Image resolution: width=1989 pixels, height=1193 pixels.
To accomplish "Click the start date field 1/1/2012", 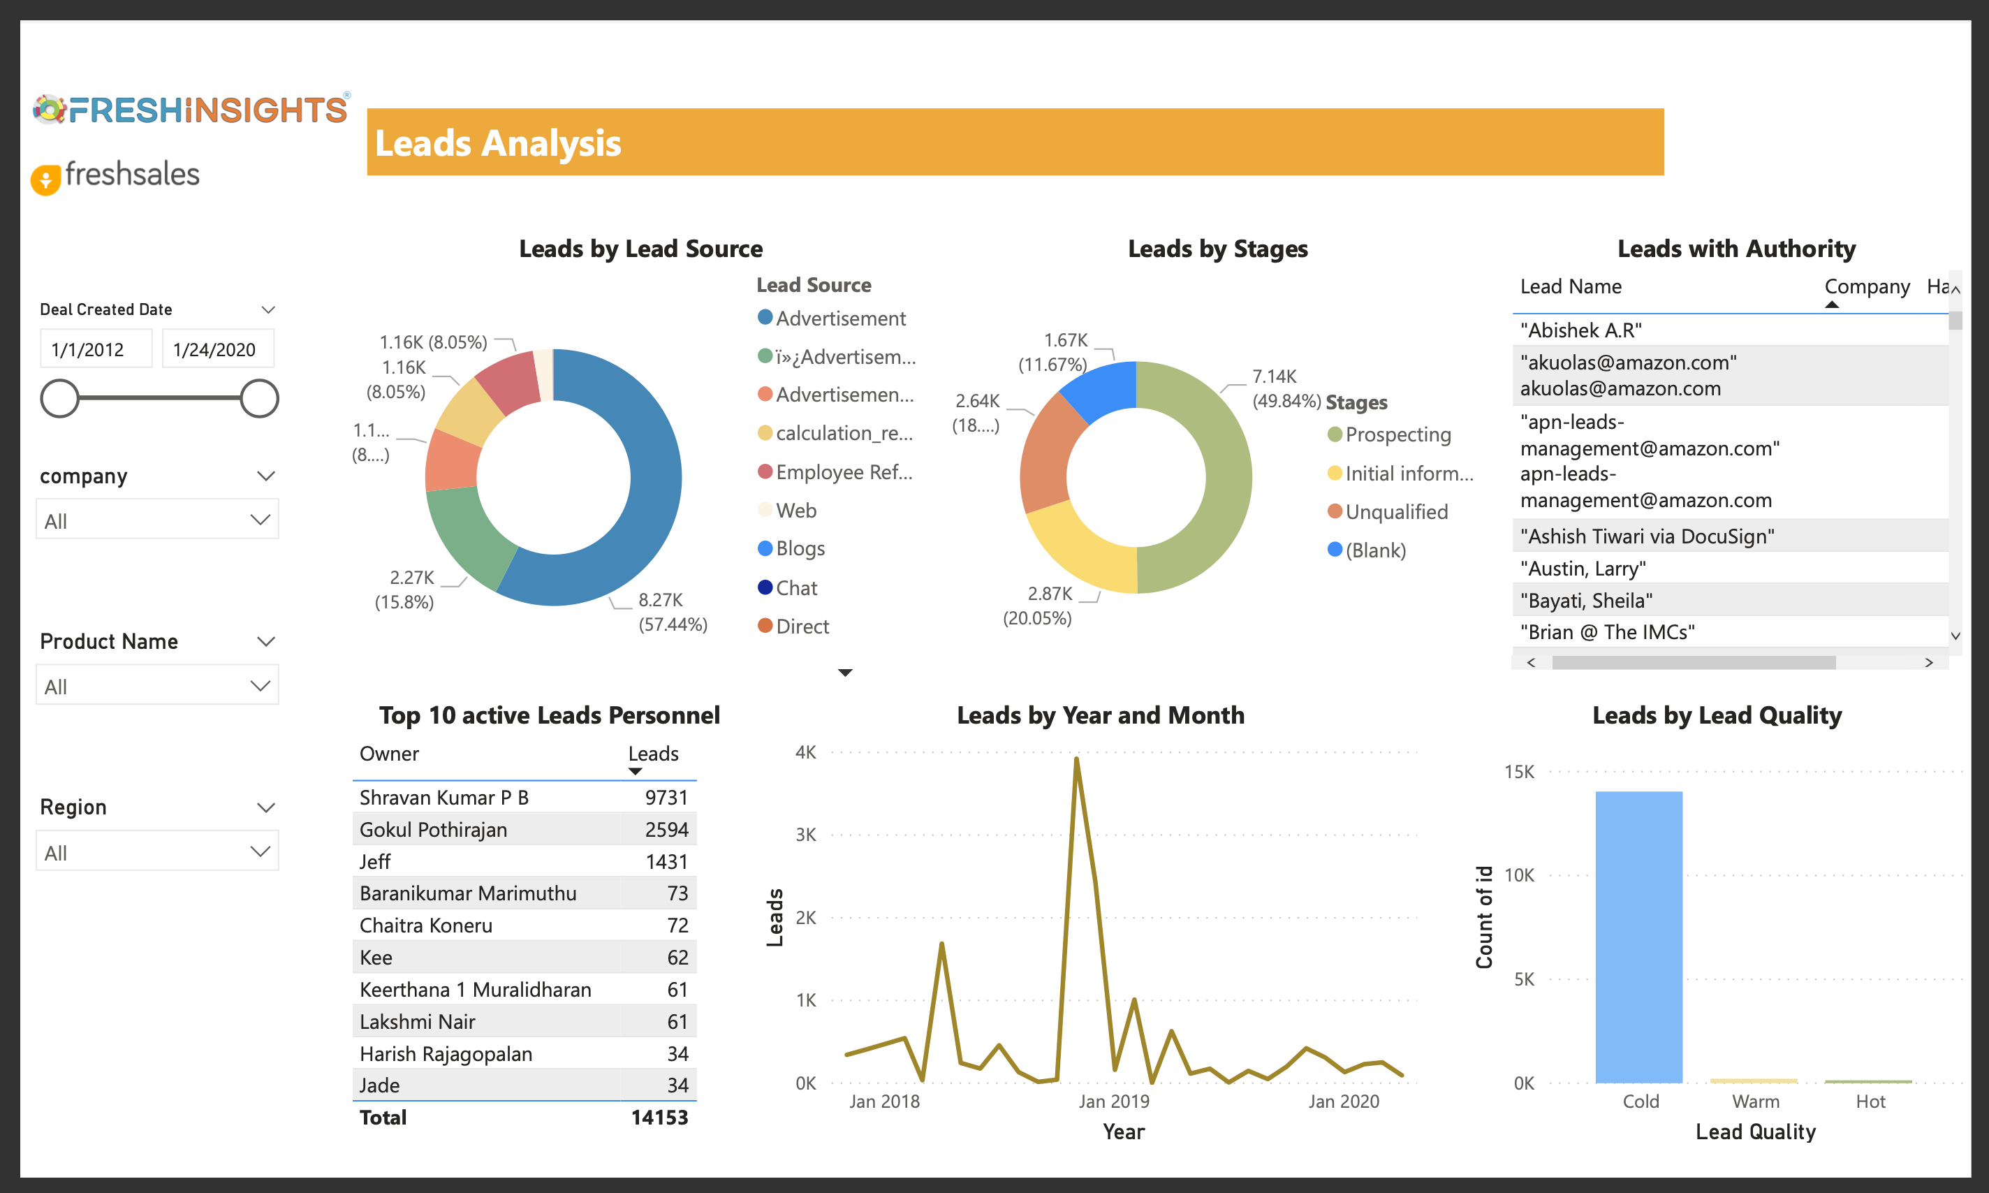I will tap(96, 350).
